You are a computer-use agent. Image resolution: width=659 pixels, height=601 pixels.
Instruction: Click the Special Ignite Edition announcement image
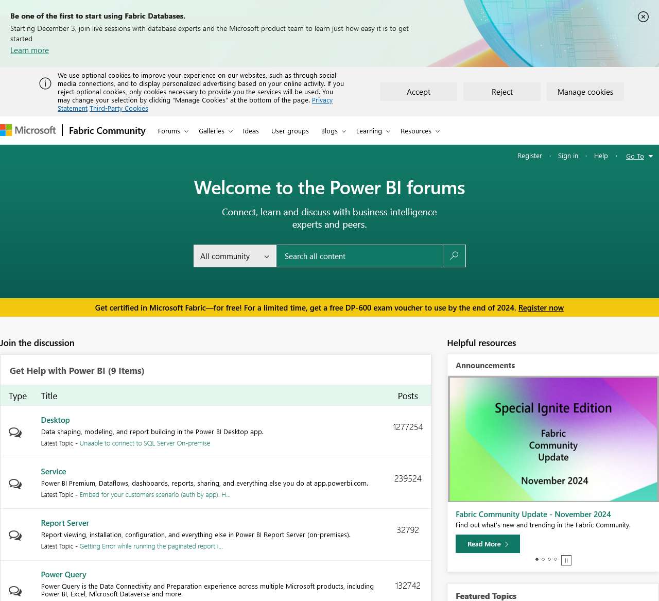[x=553, y=439]
